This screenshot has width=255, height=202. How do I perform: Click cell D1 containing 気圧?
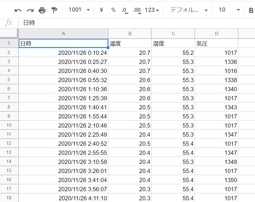pyautogui.click(x=216, y=43)
